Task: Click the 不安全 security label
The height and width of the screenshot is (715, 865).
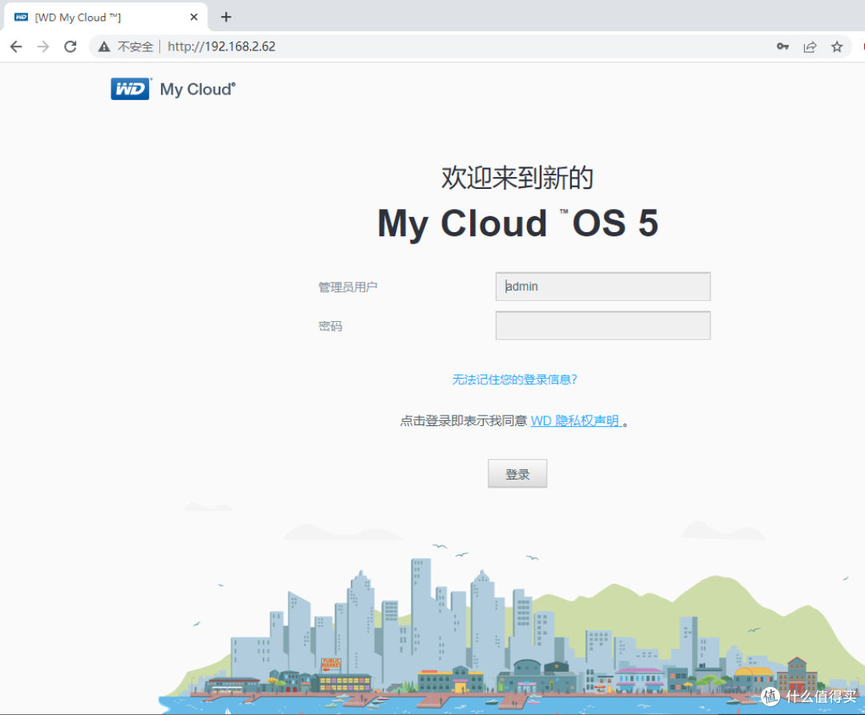Action: click(135, 47)
